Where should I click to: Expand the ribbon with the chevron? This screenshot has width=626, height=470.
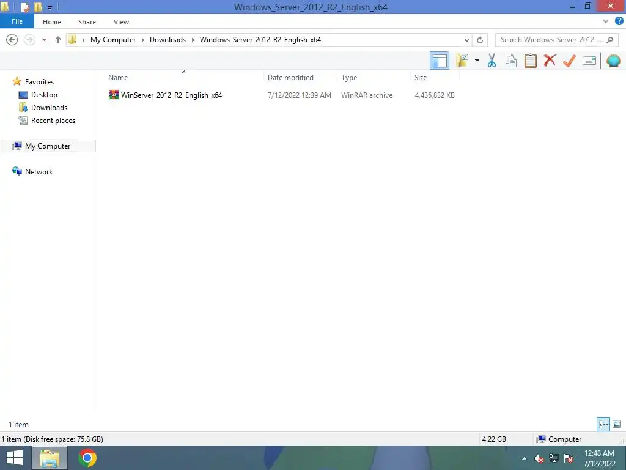(x=606, y=21)
